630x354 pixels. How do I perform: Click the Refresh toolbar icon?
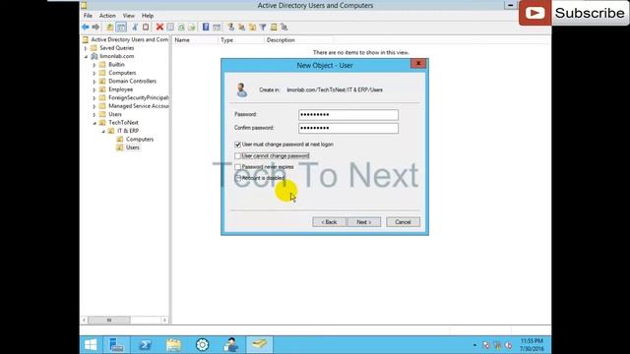point(181,27)
